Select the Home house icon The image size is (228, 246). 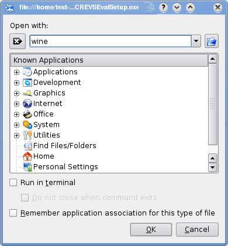pos(27,156)
